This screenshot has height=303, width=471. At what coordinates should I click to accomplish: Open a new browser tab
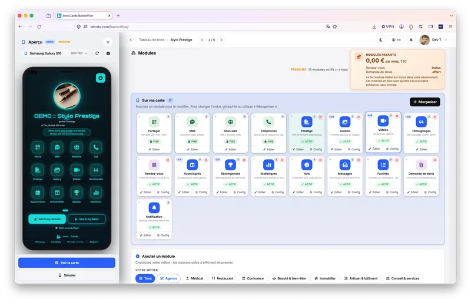(118, 16)
